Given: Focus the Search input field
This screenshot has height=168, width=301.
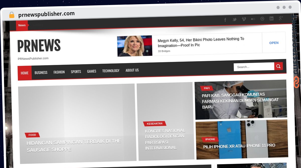Looking at the screenshot, I should [x=254, y=67].
